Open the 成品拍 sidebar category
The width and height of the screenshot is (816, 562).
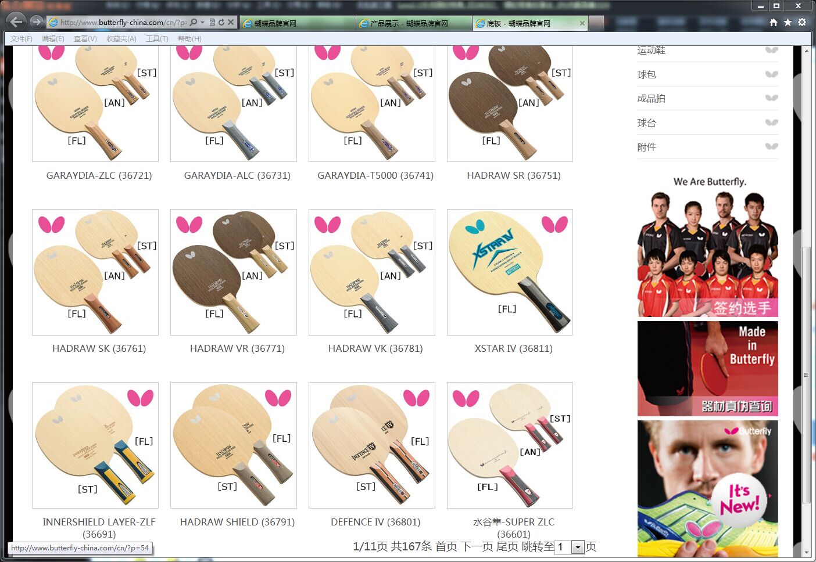(651, 99)
